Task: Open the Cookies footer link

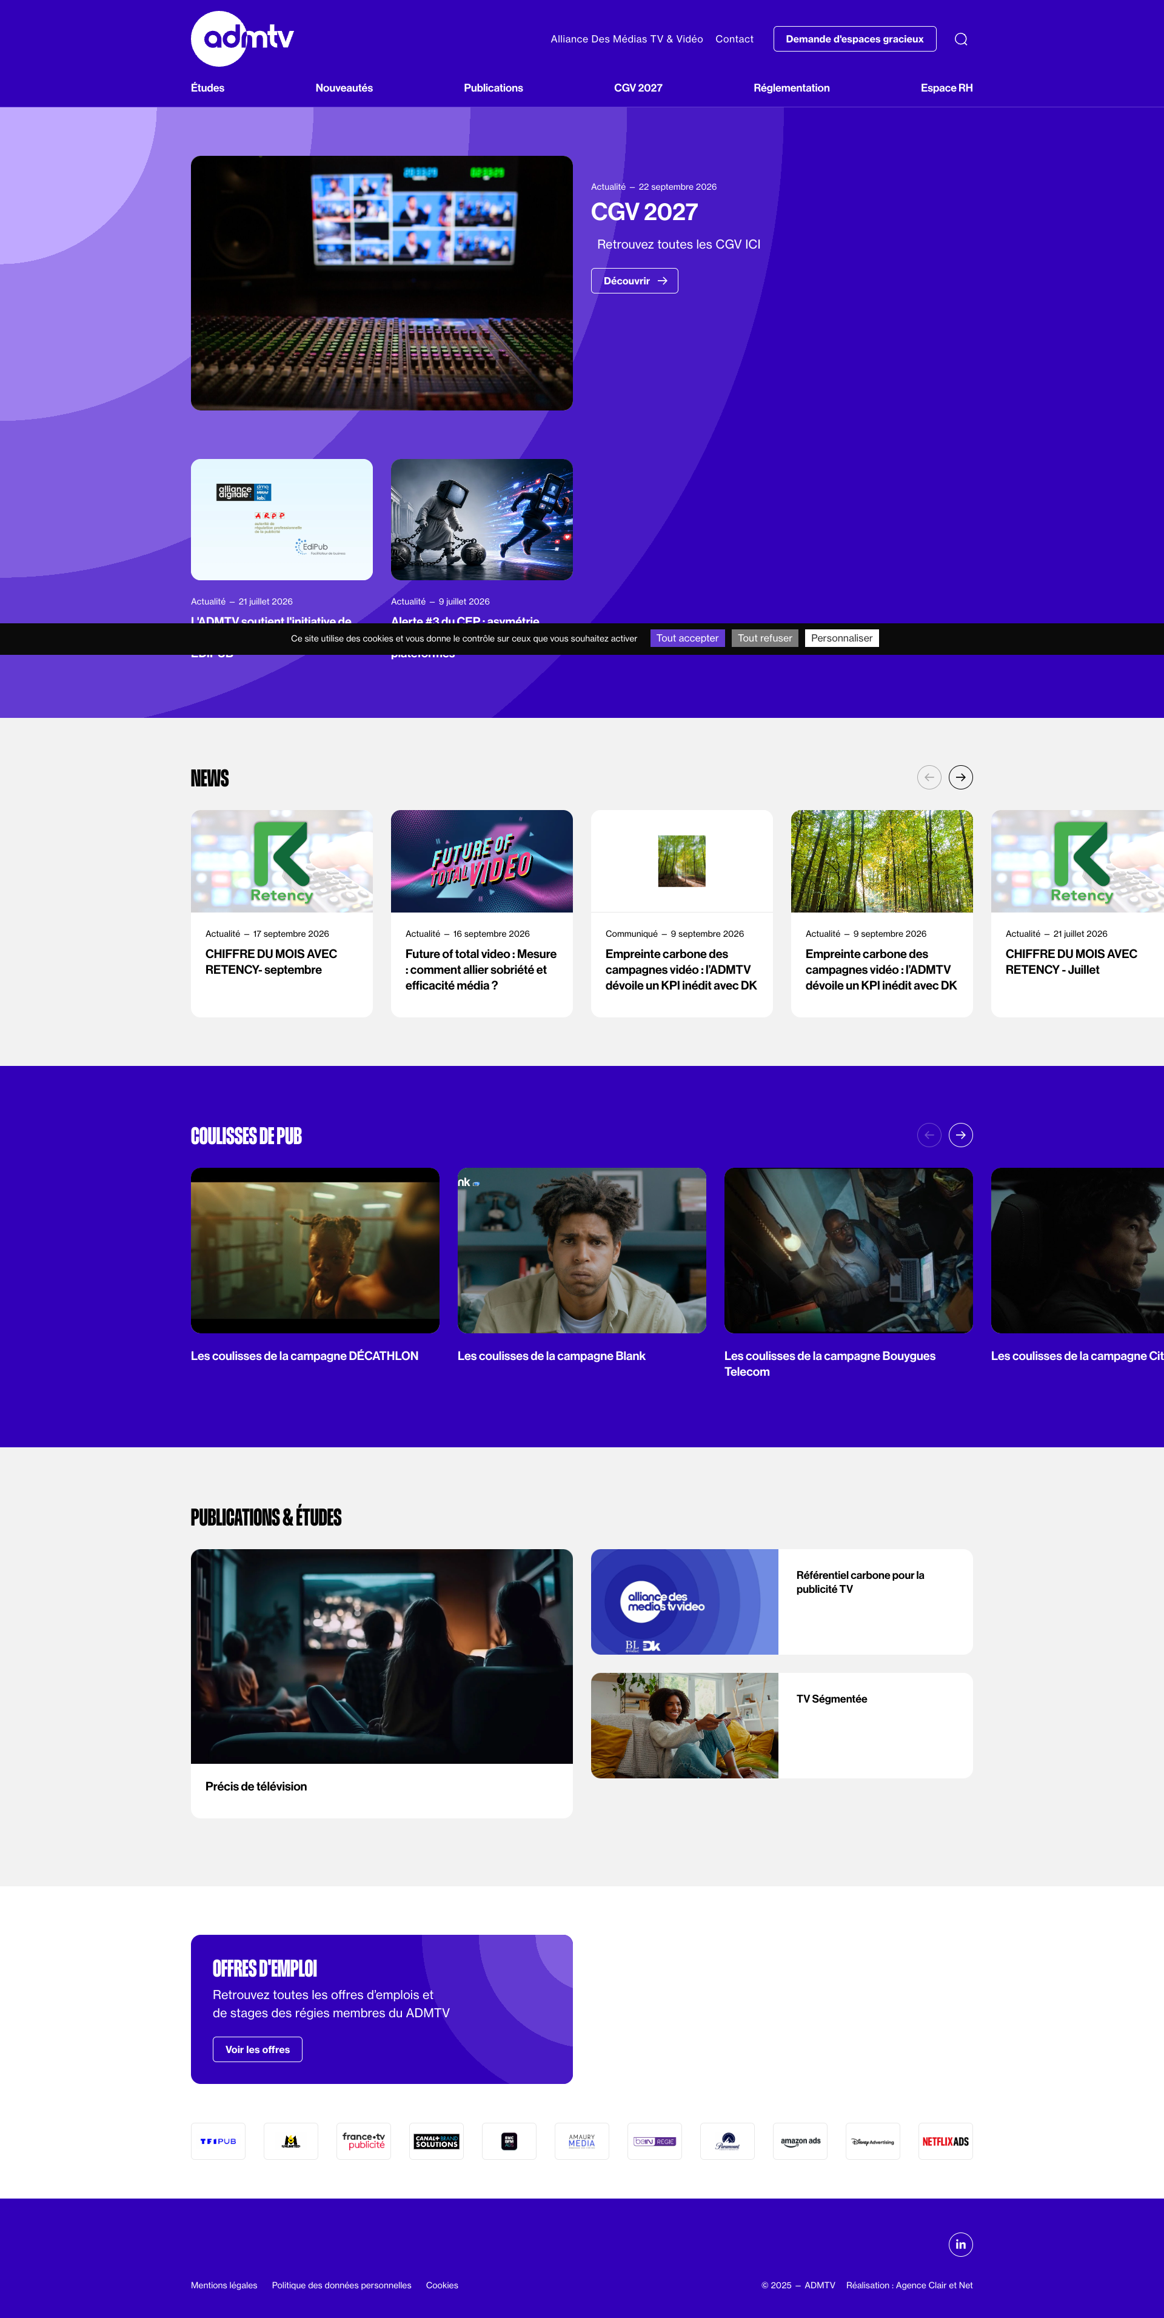Action: point(442,2285)
